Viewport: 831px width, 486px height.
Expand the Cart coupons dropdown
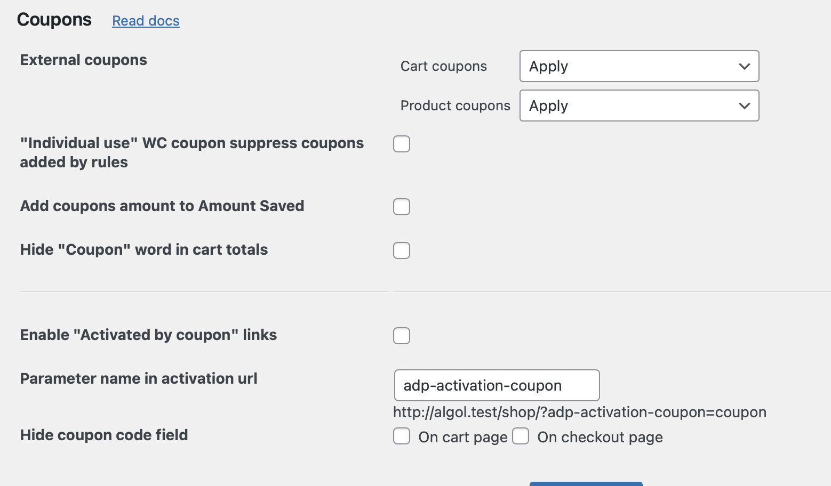click(x=639, y=66)
